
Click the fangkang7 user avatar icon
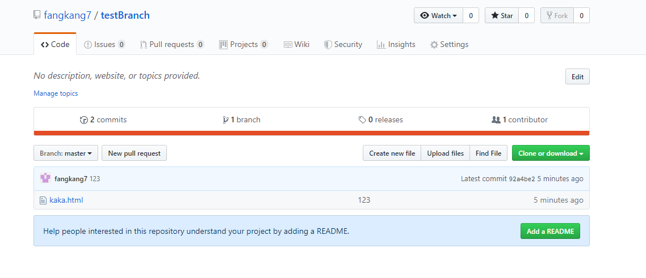[45, 178]
